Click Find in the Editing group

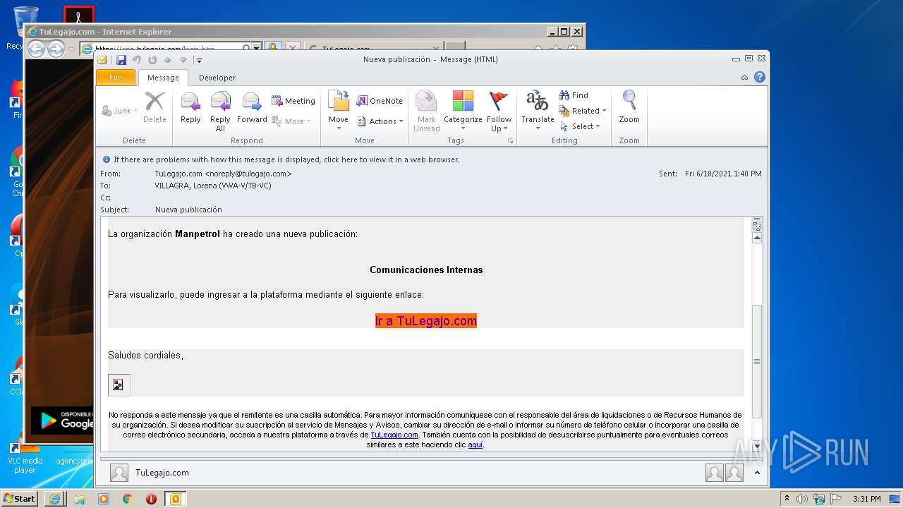click(574, 95)
